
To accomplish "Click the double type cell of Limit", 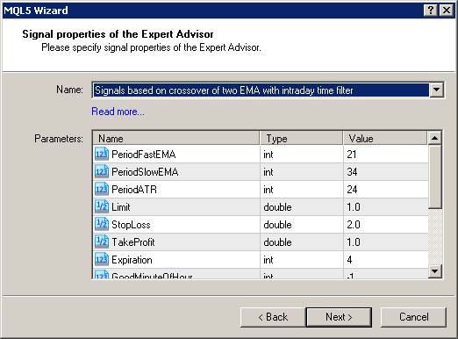I will pos(302,207).
